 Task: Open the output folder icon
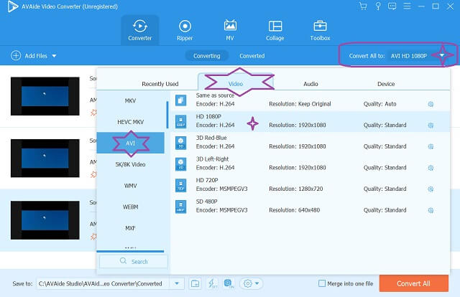click(x=195, y=283)
